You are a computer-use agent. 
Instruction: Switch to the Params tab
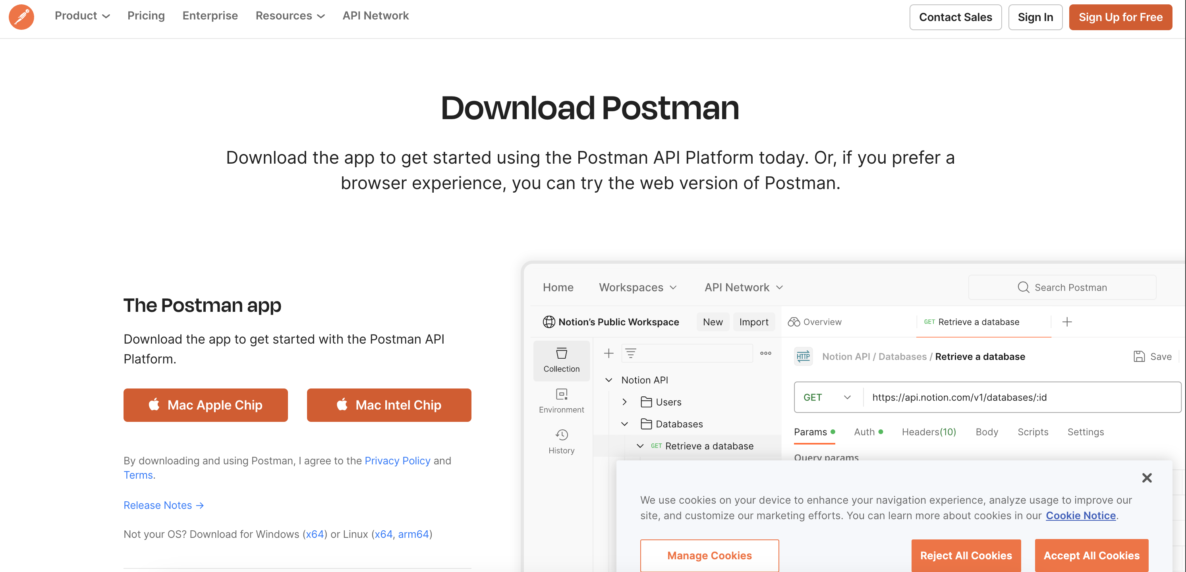click(x=814, y=432)
